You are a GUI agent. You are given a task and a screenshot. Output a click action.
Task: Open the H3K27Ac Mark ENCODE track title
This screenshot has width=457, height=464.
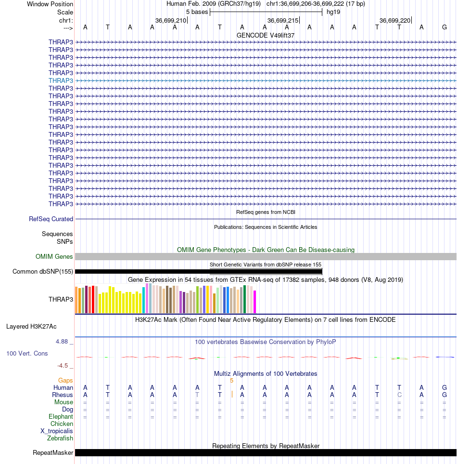(x=265, y=320)
